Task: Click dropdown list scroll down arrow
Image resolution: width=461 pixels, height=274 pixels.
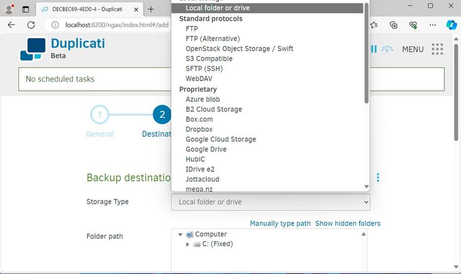Action: coord(366,187)
